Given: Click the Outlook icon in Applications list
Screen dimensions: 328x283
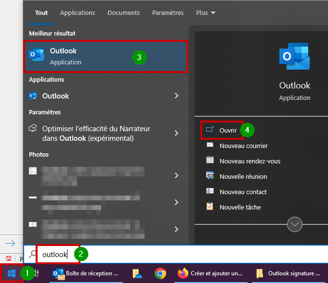Looking at the screenshot, I should click(x=33, y=96).
